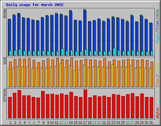
Task: Click the 3774730 KBytes axis maximum label
Action: tap(5, 95)
